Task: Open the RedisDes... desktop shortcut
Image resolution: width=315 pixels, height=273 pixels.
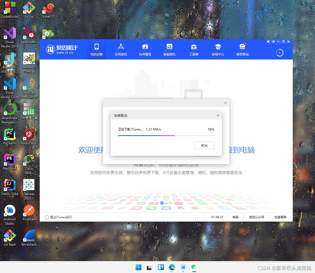Action: (x=29, y=137)
